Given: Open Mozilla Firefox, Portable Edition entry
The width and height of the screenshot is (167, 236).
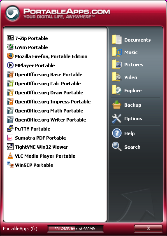Looking at the screenshot, I should point(51,56).
